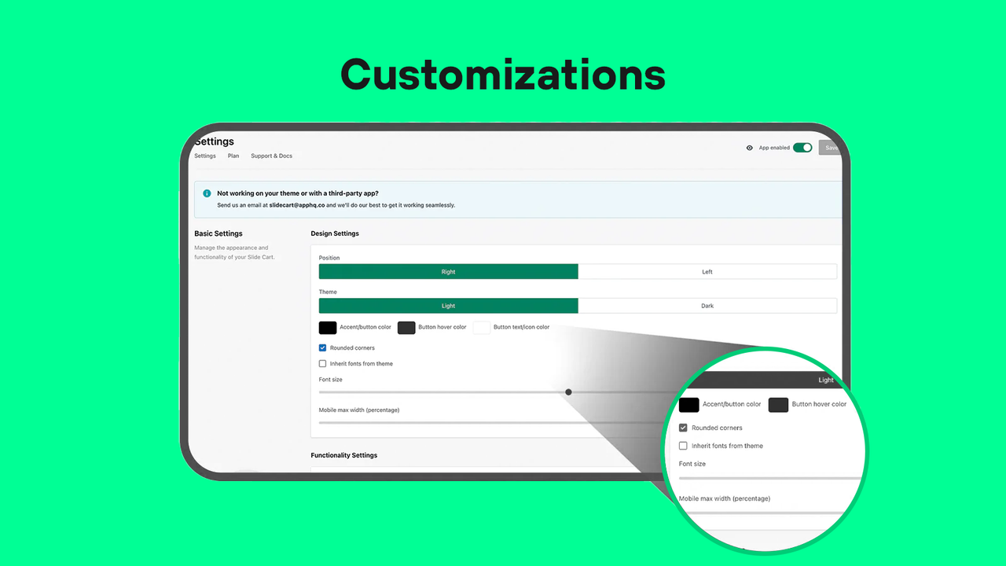Click the Basic Settings section heading

[x=218, y=233]
